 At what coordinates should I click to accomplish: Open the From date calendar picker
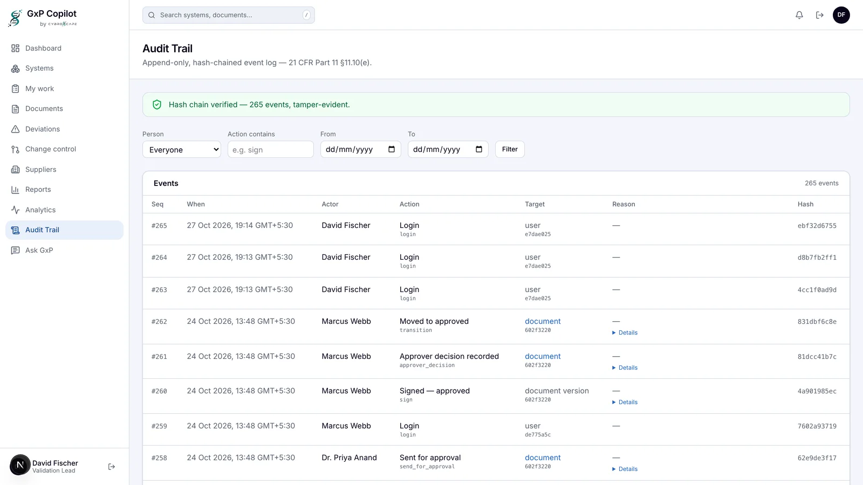(392, 149)
